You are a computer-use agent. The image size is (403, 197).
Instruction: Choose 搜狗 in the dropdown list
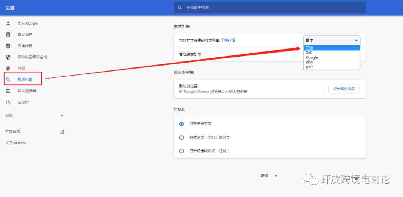pyautogui.click(x=332, y=62)
